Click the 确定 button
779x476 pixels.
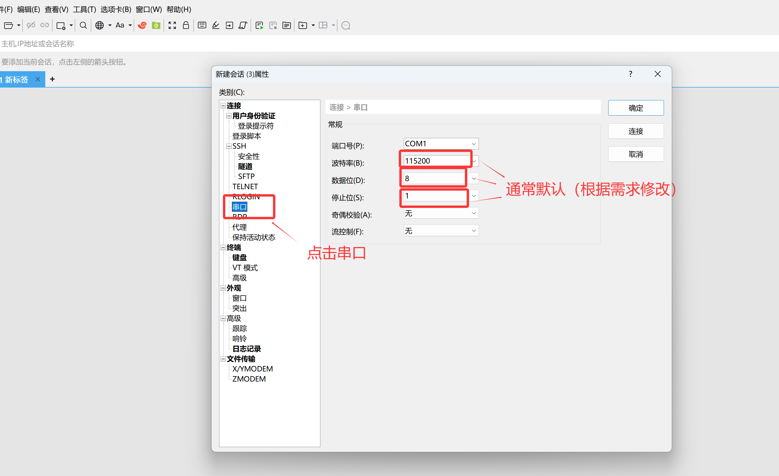(x=635, y=108)
